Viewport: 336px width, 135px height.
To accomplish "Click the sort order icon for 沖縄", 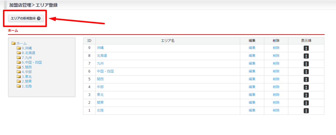I will [x=306, y=48].
